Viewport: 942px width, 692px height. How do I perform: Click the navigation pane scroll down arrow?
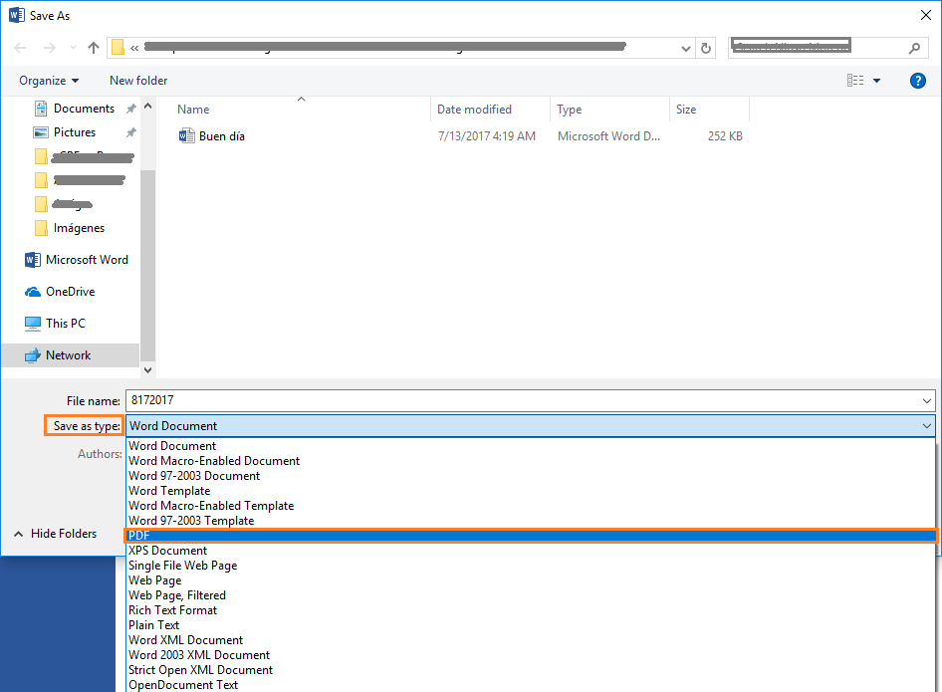coord(147,370)
